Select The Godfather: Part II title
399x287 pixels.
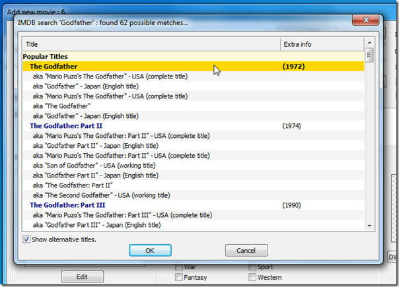(x=66, y=126)
